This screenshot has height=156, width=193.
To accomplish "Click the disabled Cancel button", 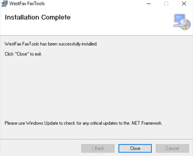I will (x=172, y=148).
